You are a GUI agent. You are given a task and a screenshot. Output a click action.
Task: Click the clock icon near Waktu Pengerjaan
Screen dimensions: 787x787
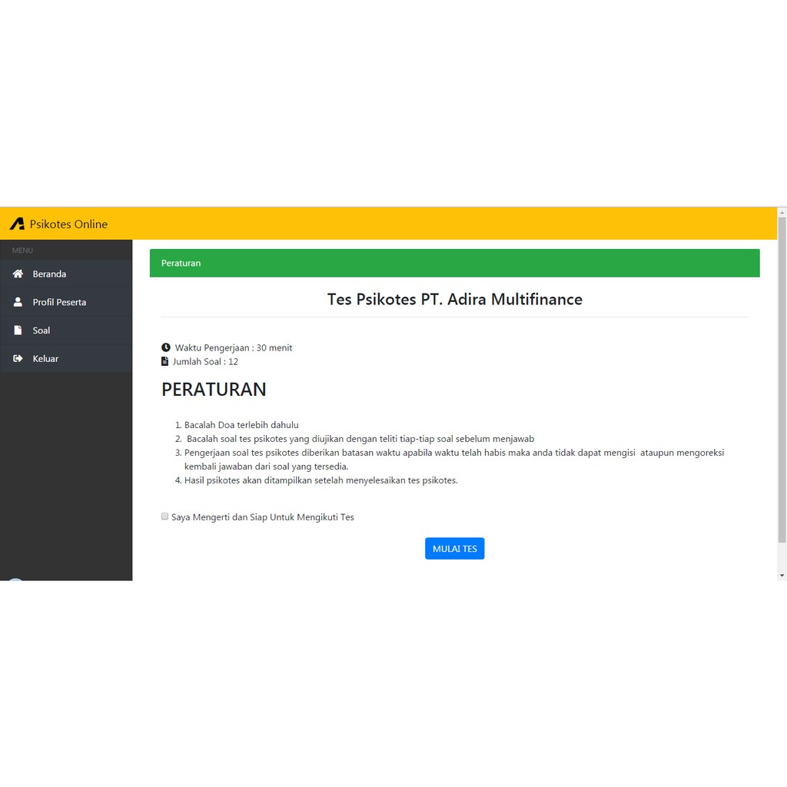pyautogui.click(x=166, y=347)
